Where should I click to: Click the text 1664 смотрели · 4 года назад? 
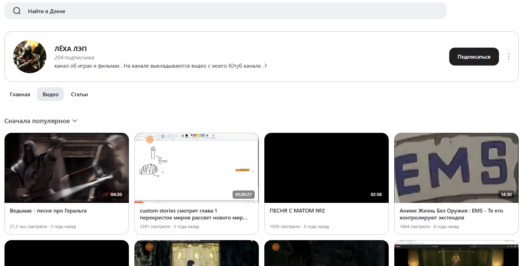tap(429, 227)
